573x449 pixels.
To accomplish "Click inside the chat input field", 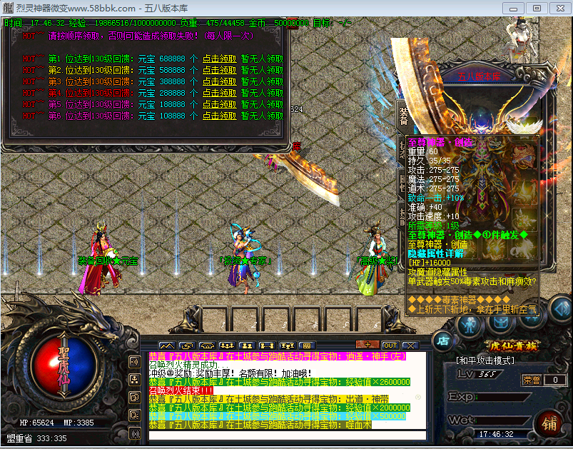I will (x=288, y=435).
